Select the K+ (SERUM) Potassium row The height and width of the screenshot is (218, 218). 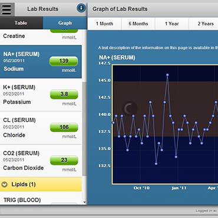pos(41,95)
